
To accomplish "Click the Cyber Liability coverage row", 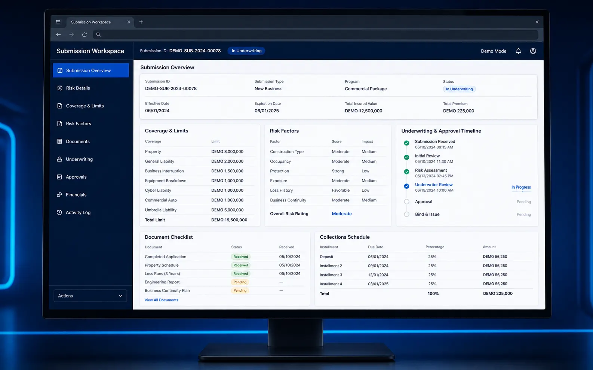I will coord(200,191).
